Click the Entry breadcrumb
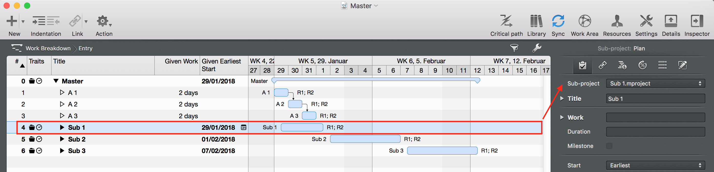This screenshot has height=172, width=714. point(85,48)
